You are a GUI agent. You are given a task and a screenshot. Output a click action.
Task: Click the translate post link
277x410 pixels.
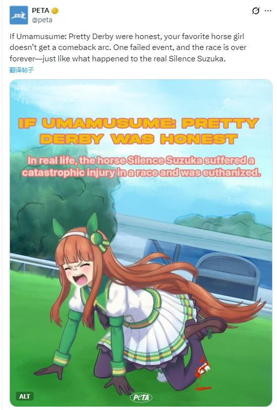[22, 70]
